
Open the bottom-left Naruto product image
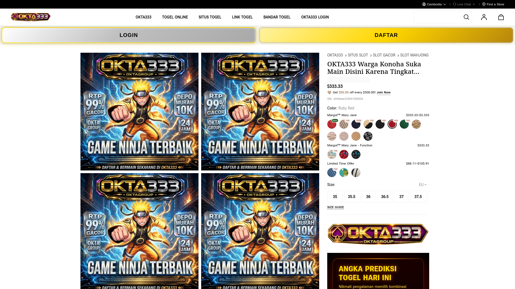pyautogui.click(x=139, y=231)
